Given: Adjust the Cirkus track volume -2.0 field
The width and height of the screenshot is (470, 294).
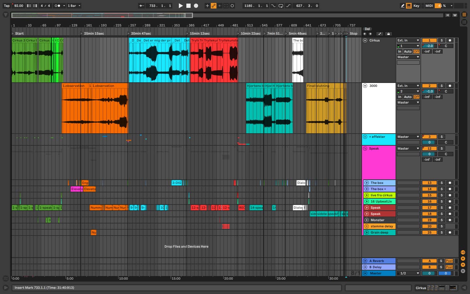Looking at the screenshot, I should point(429,46).
